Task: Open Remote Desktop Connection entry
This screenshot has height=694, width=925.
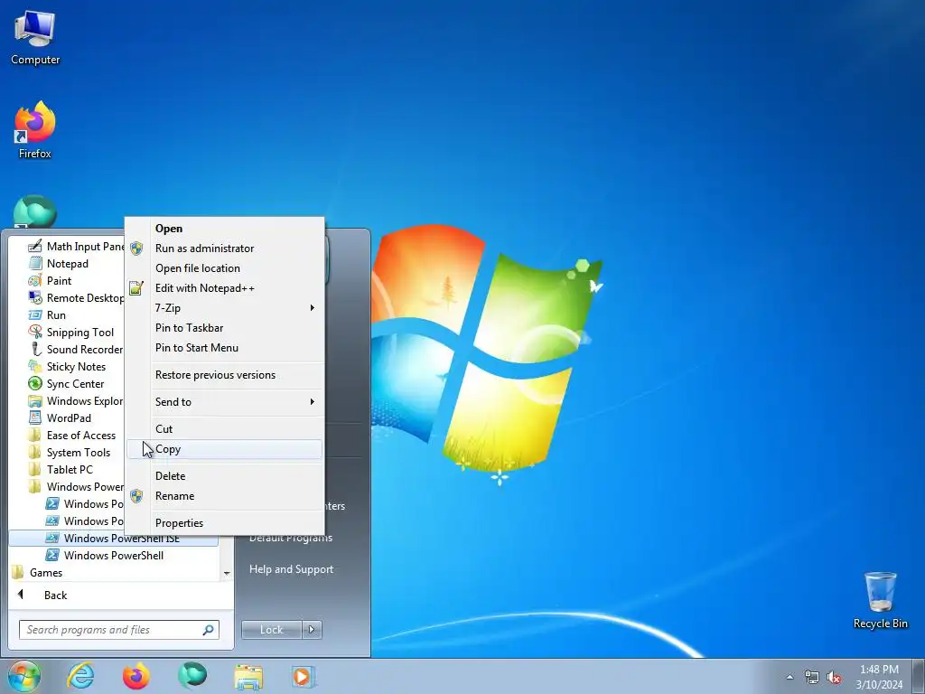Action: (75, 297)
